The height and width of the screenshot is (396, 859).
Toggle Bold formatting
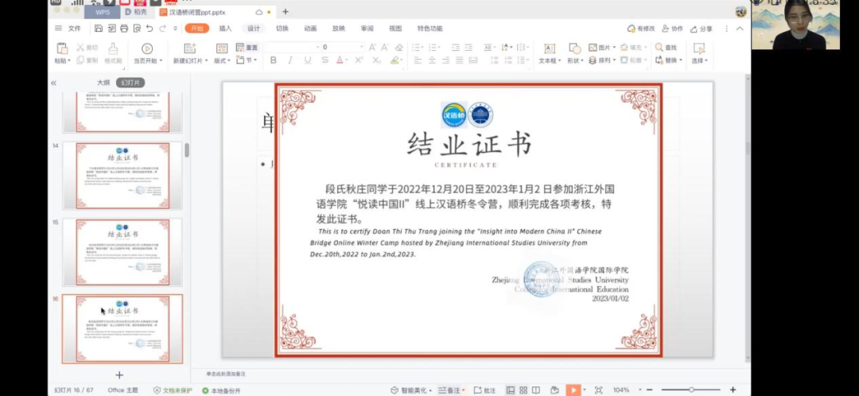pos(274,60)
